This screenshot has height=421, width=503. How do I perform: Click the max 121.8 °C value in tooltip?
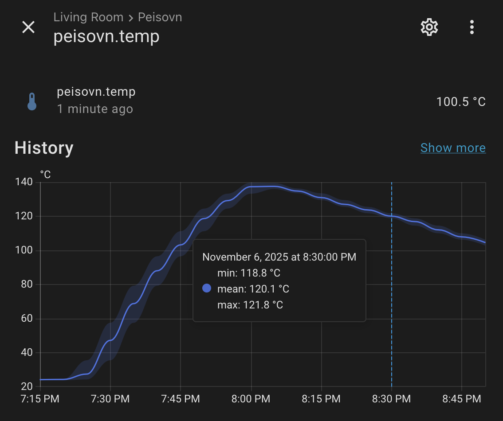click(x=251, y=305)
